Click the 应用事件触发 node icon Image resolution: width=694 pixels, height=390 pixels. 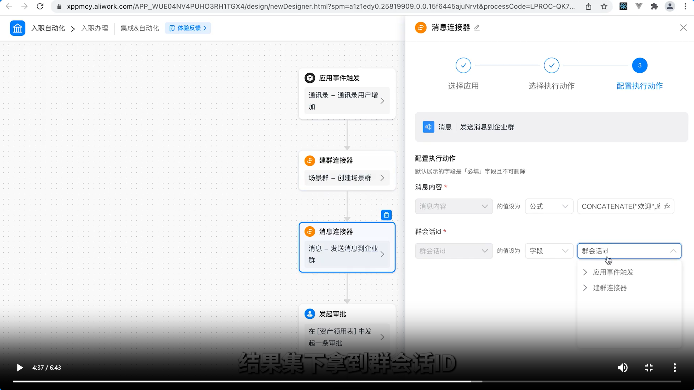pyautogui.click(x=310, y=78)
